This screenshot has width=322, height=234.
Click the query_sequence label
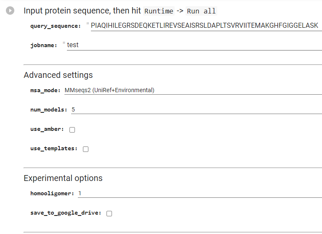[x=56, y=26]
